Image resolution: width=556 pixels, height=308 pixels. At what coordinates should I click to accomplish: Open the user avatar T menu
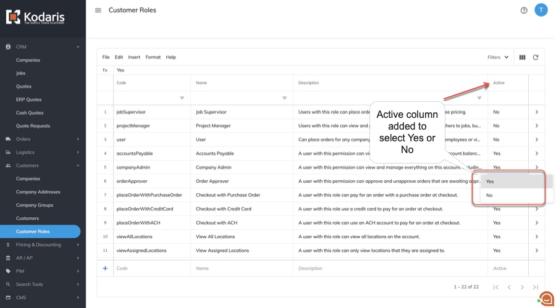pos(541,10)
